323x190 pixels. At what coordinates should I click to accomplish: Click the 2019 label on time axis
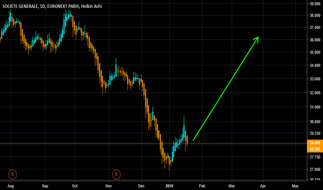point(169,186)
